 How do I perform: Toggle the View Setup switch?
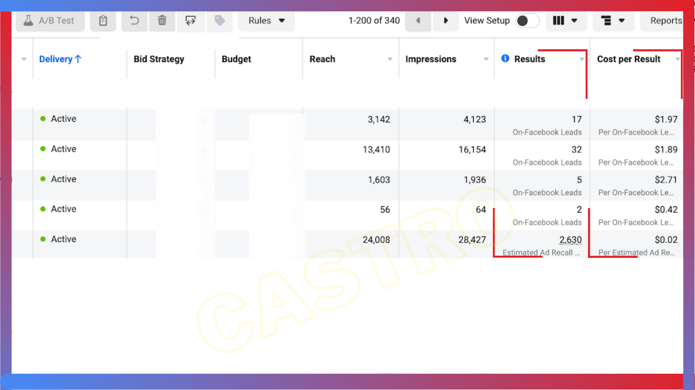tap(527, 21)
